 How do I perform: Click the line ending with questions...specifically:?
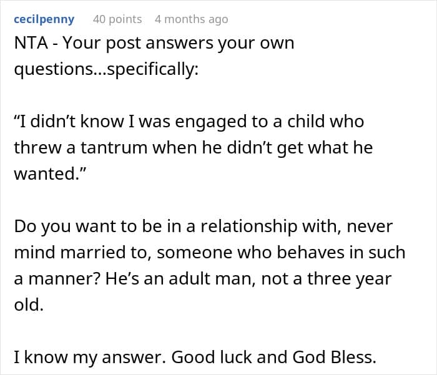[x=106, y=69]
